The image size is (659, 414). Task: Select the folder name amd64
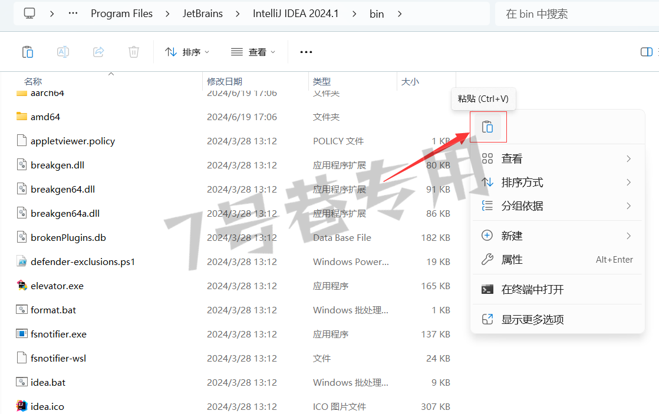pyautogui.click(x=45, y=117)
